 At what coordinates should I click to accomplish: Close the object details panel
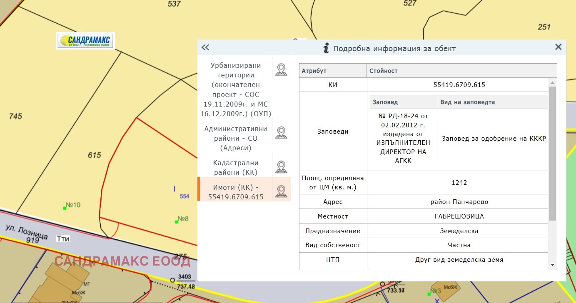click(x=558, y=47)
